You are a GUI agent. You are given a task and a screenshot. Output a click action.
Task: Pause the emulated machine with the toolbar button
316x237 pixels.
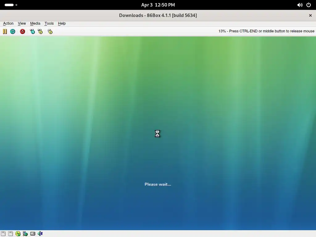[5, 31]
